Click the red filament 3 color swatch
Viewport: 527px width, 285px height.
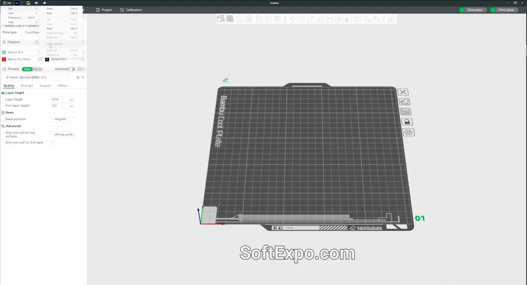tap(4, 60)
